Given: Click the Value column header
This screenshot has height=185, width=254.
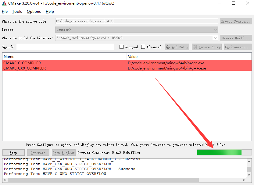Looking at the screenshot, I should click(x=189, y=56).
